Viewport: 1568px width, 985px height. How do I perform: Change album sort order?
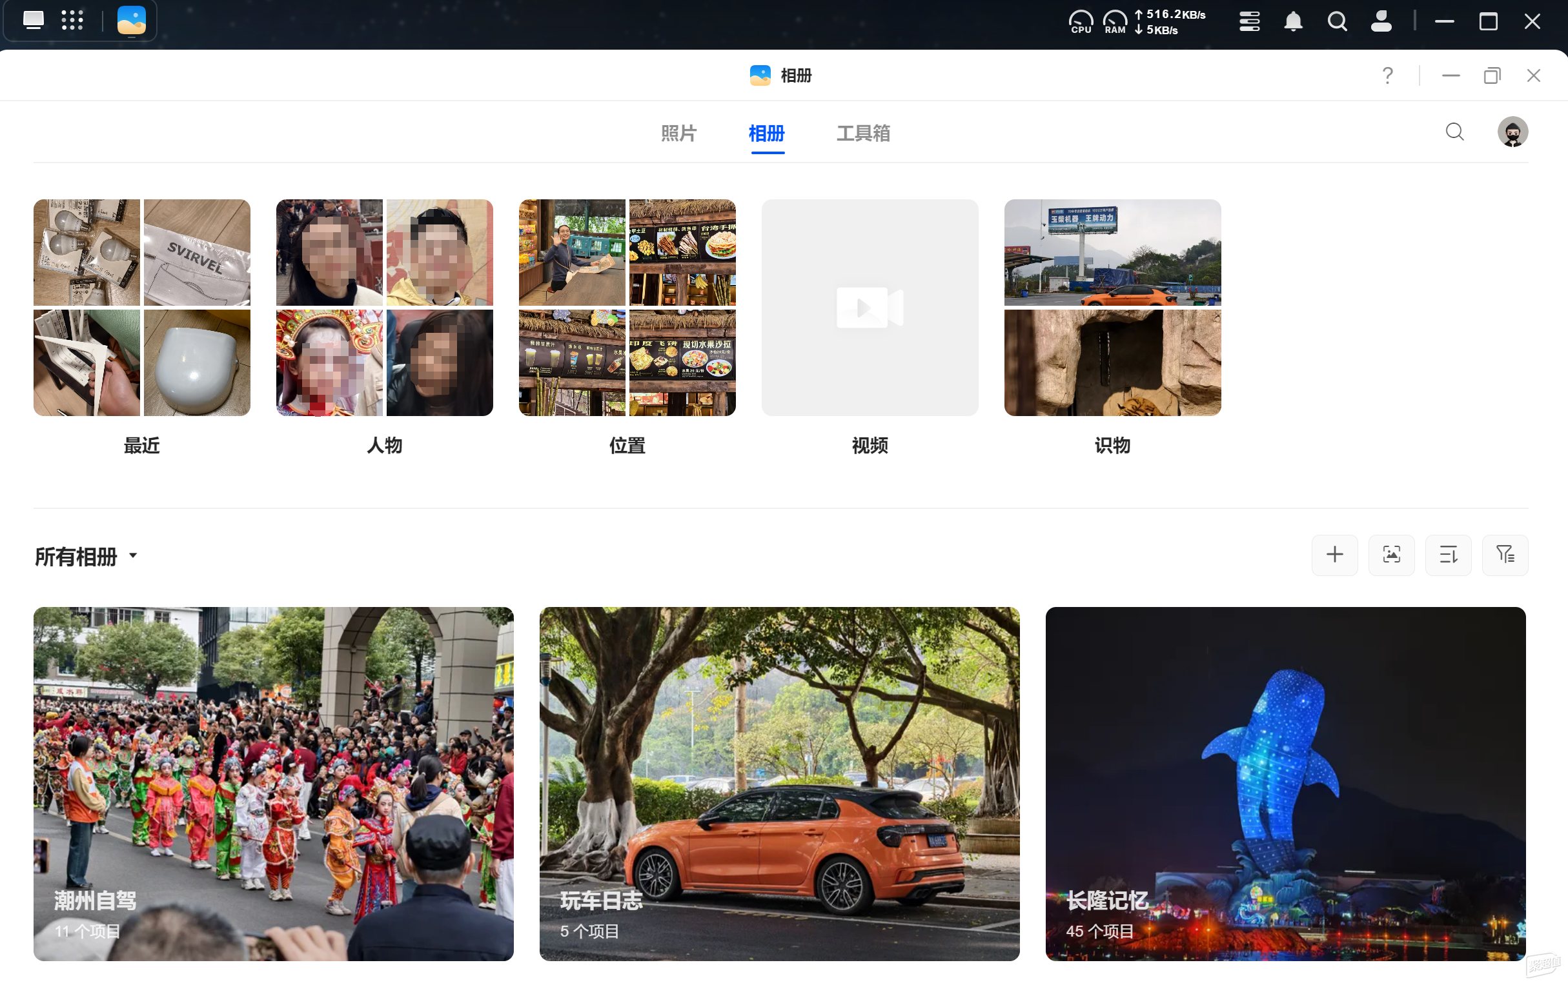(x=1448, y=555)
